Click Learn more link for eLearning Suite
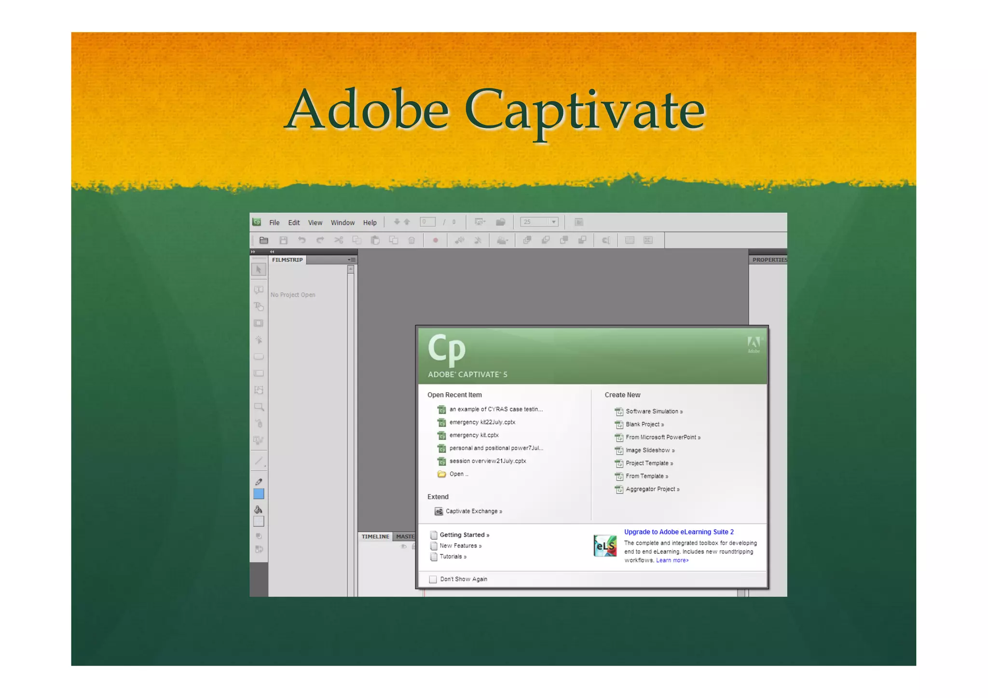Image resolution: width=988 pixels, height=698 pixels. [672, 561]
